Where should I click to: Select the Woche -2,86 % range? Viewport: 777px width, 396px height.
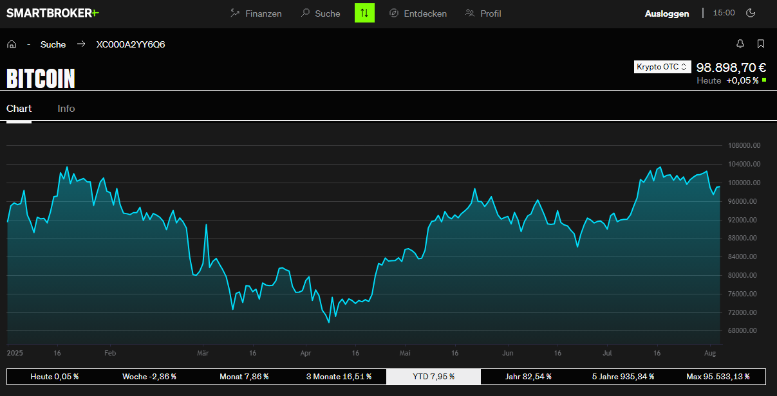(149, 377)
